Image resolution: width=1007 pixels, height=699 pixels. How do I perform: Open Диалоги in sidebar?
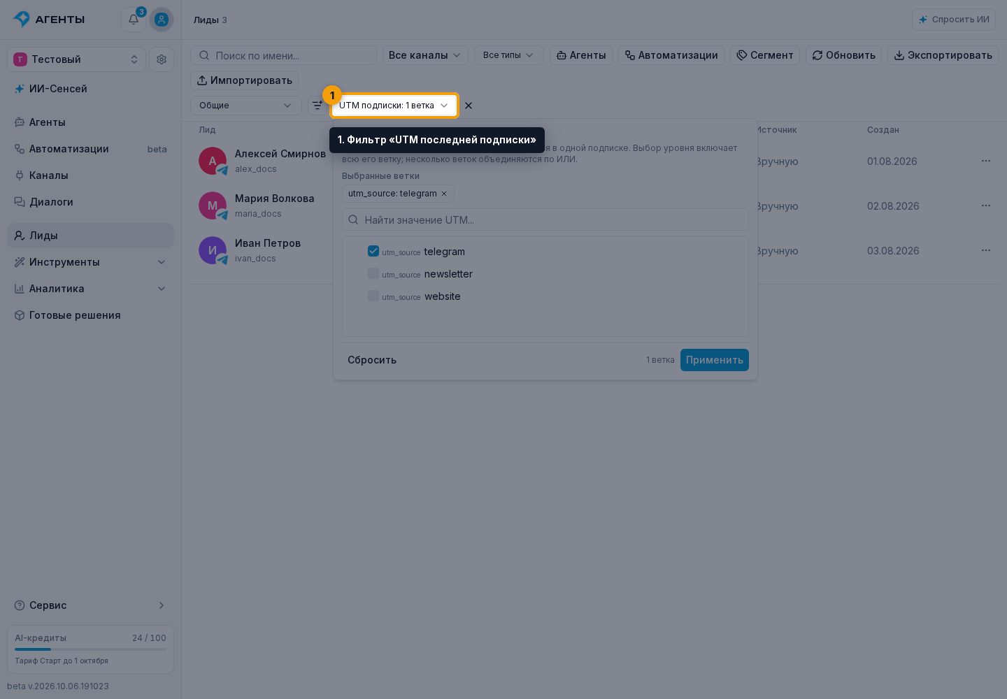tap(90, 202)
